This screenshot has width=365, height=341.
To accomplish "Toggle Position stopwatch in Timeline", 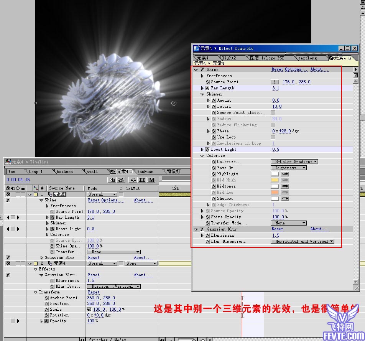I will click(46, 304).
